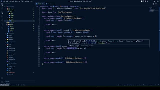Open Source Control view in activity bar
This screenshot has width=160, height=90.
click(x=2, y=13)
